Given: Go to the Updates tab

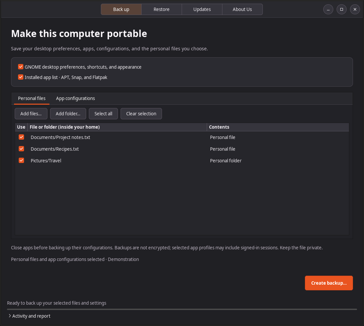Looking at the screenshot, I should (x=202, y=9).
